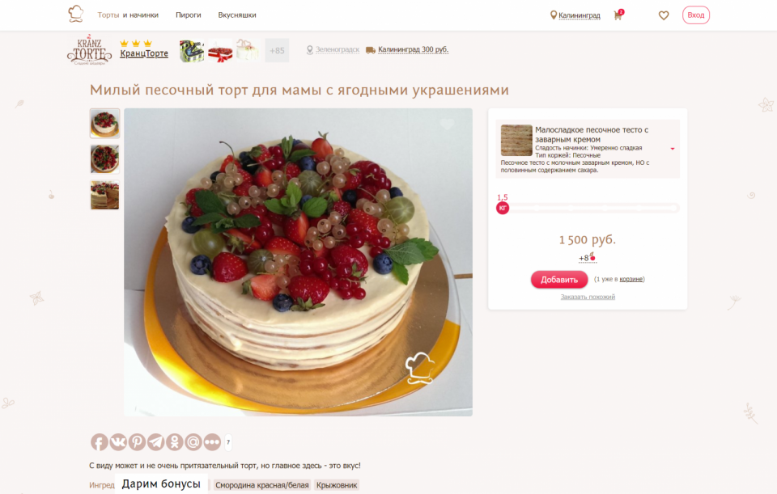This screenshot has height=494, width=777.
Task: Share via Pinterest icon
Action: 137,442
